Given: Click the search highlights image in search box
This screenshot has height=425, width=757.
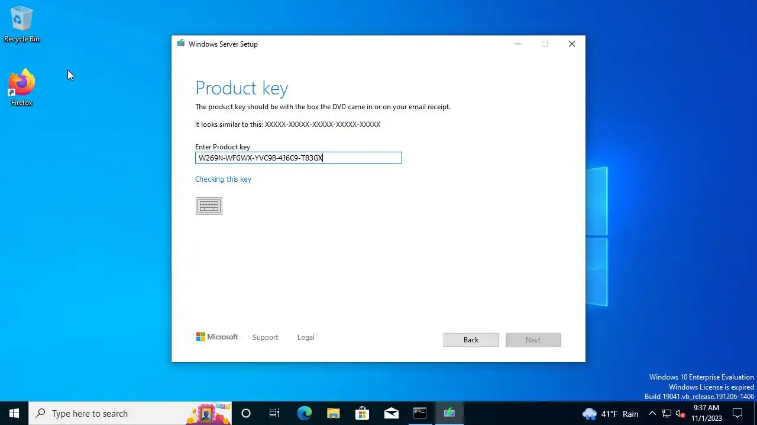Looking at the screenshot, I should [x=208, y=414].
